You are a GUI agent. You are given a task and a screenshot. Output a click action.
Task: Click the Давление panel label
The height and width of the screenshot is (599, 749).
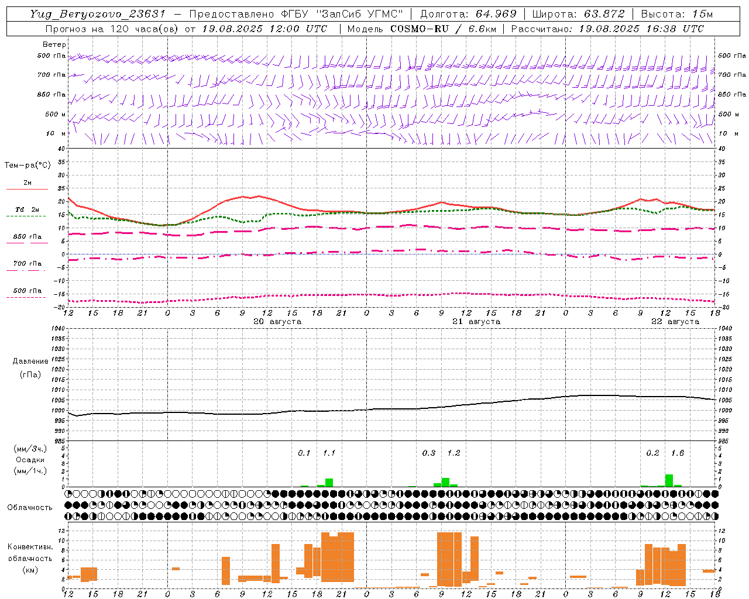point(30,362)
